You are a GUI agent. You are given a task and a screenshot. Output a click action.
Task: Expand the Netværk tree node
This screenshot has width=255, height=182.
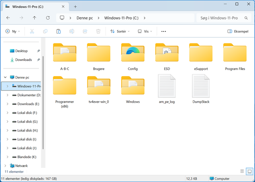[x=5, y=166]
